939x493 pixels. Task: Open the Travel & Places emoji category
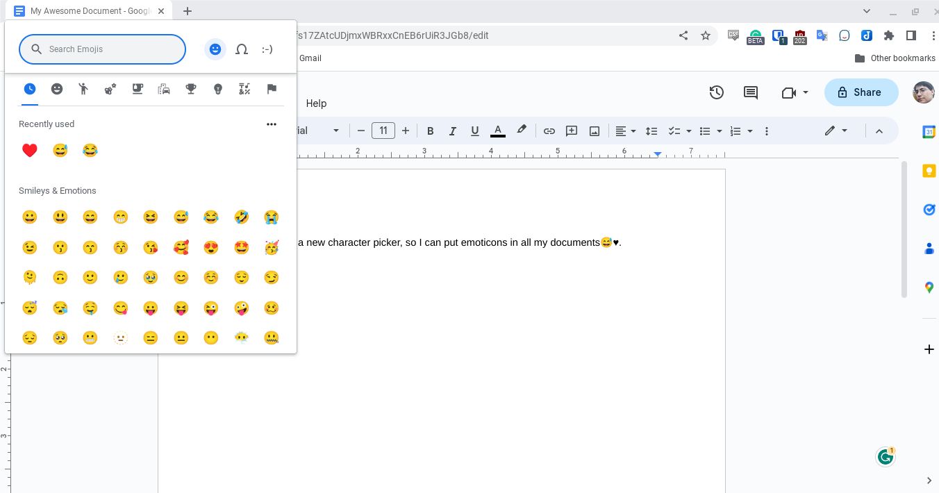coord(164,89)
